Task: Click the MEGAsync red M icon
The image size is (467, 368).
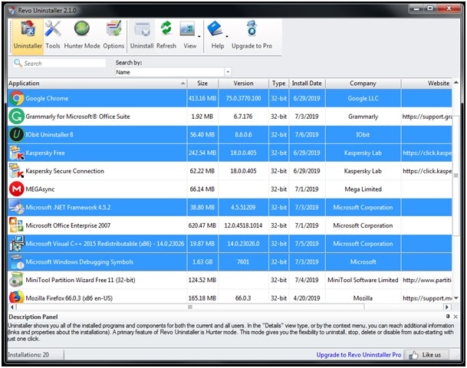Action: tap(17, 189)
